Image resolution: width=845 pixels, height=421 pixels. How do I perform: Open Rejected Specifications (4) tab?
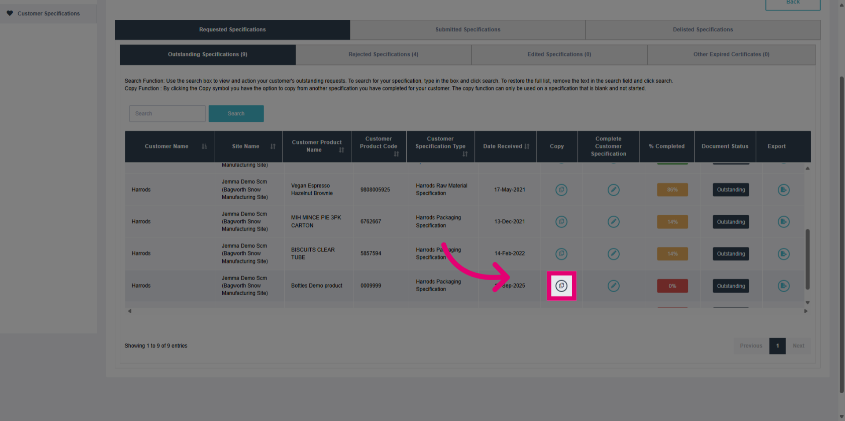[383, 55]
